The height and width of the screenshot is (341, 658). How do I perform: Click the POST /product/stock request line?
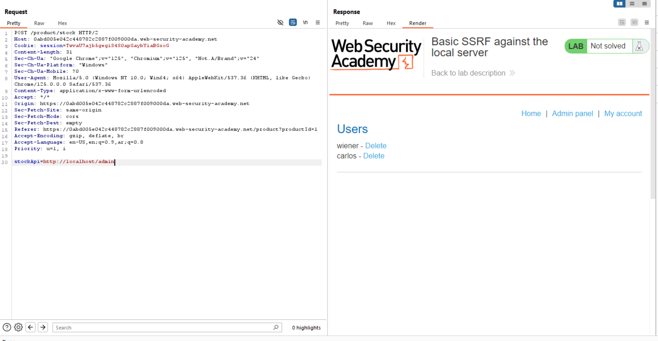(x=56, y=33)
